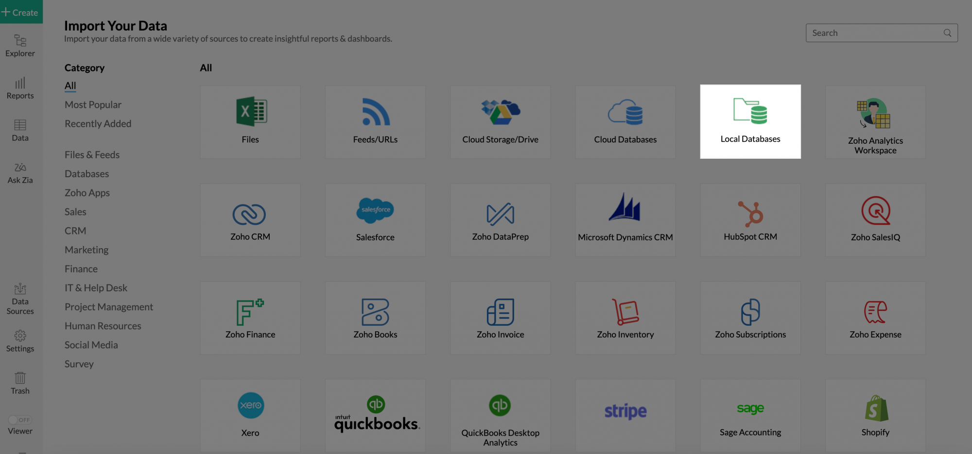Select Cloud Databases tile
Image resolution: width=972 pixels, height=454 pixels.
625,121
